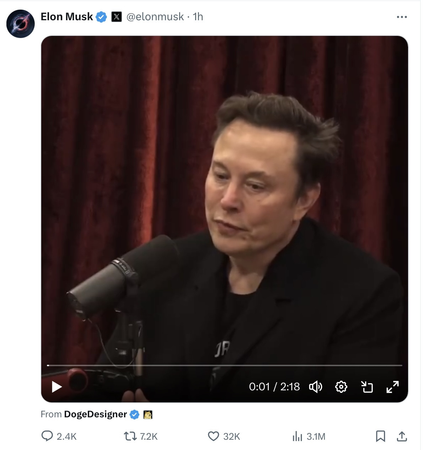The width and height of the screenshot is (423, 450).
Task: Click the blue verified badge beside Elon Musk
Action: pyautogui.click(x=101, y=17)
